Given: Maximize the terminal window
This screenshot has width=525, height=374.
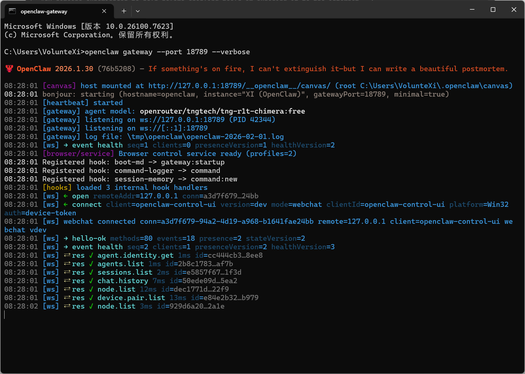Looking at the screenshot, I should click(493, 10).
